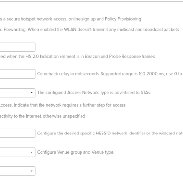This screenshot has width=183, height=179.
Task: Click the 'Comeback delay in milliseconds' description
Action: pos(68,74)
